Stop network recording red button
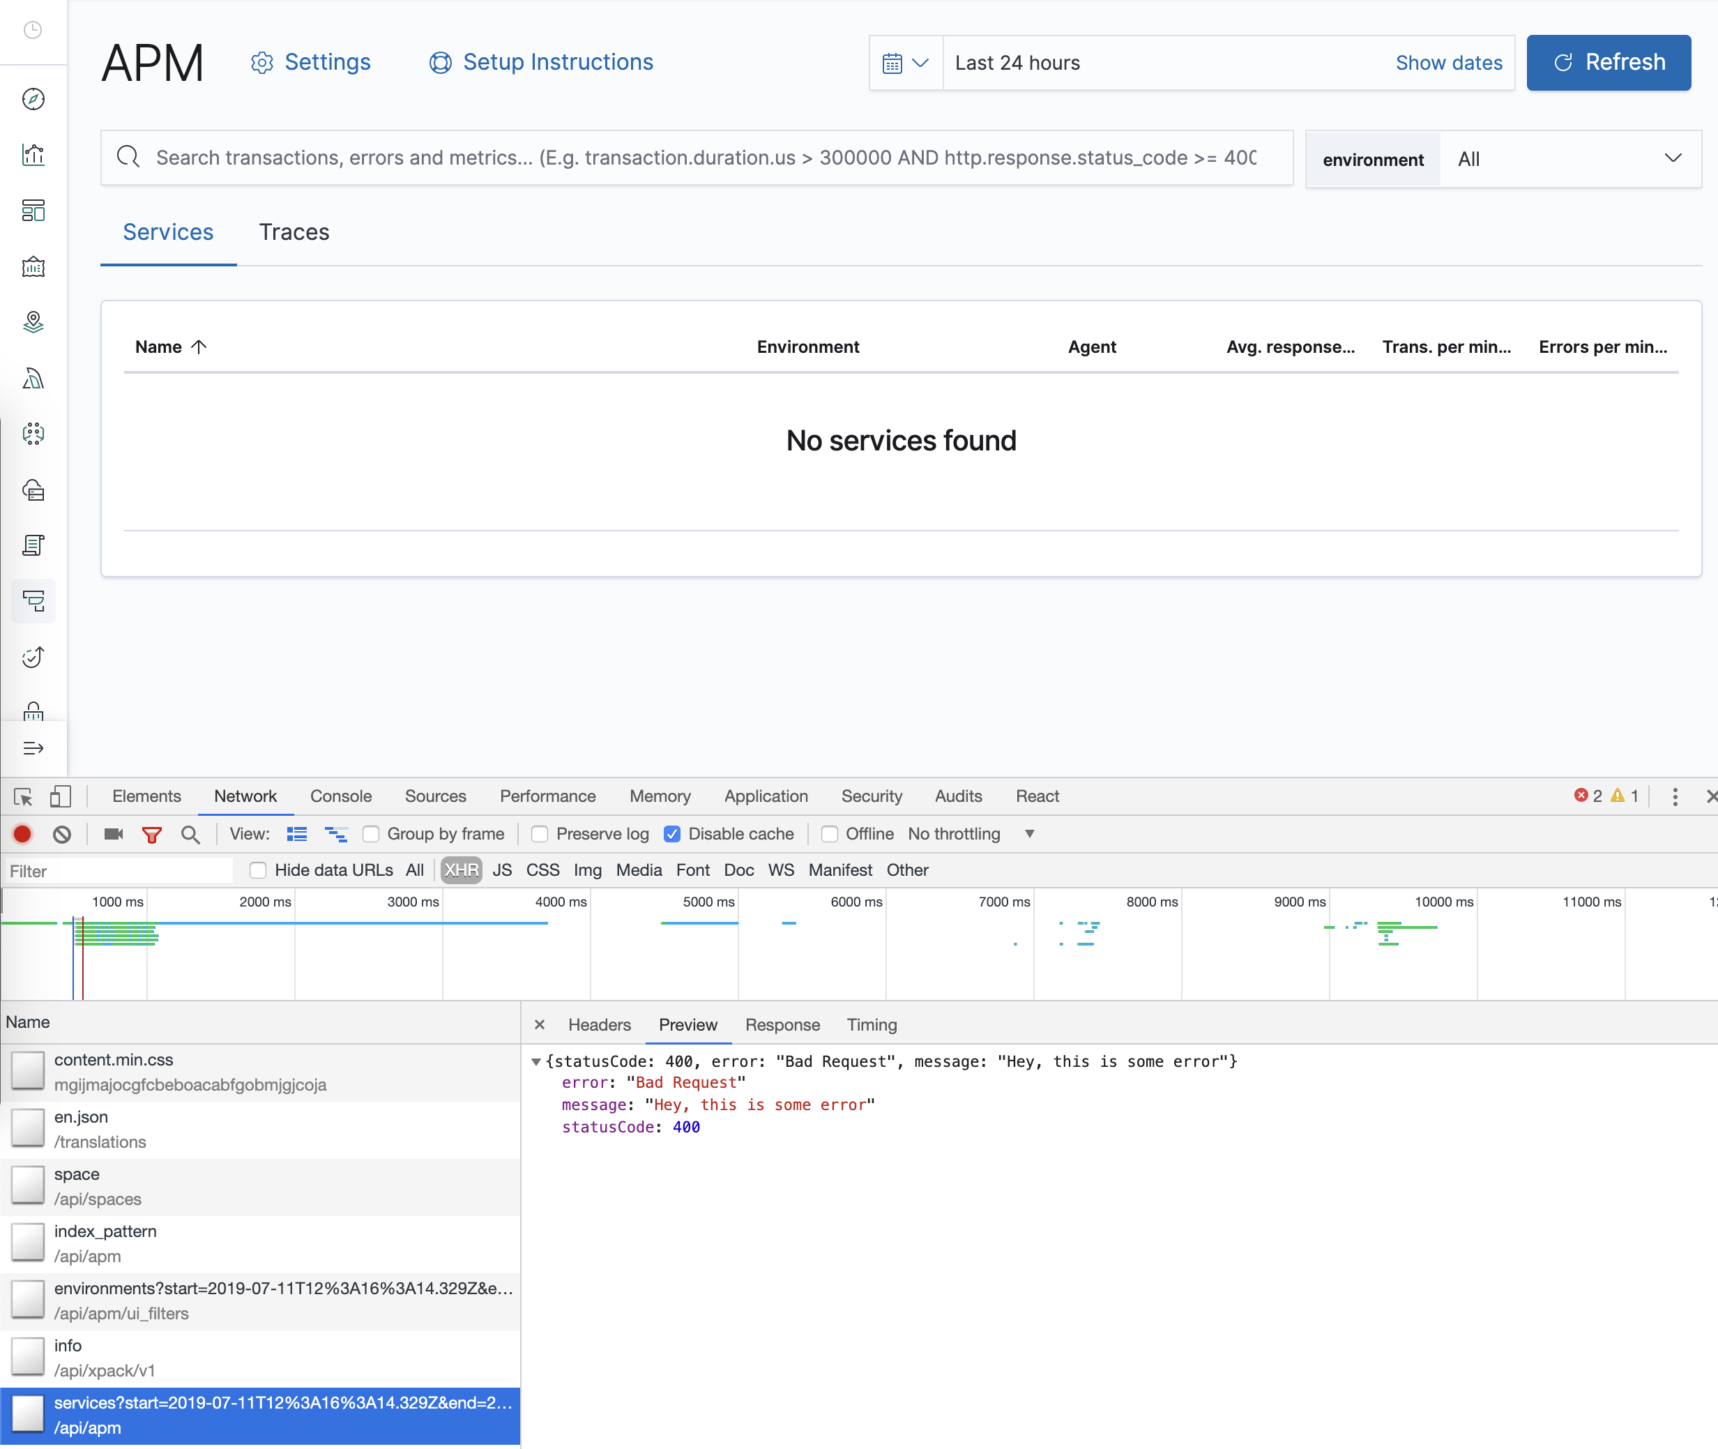 pyautogui.click(x=22, y=835)
